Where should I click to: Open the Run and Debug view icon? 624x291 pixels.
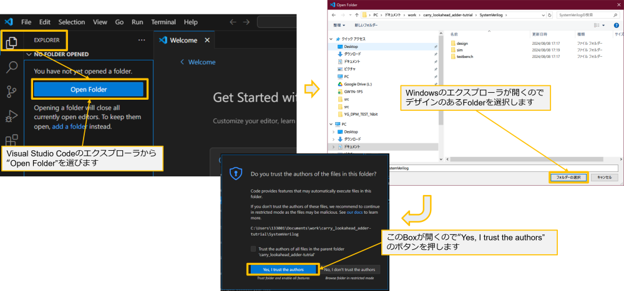click(x=12, y=116)
